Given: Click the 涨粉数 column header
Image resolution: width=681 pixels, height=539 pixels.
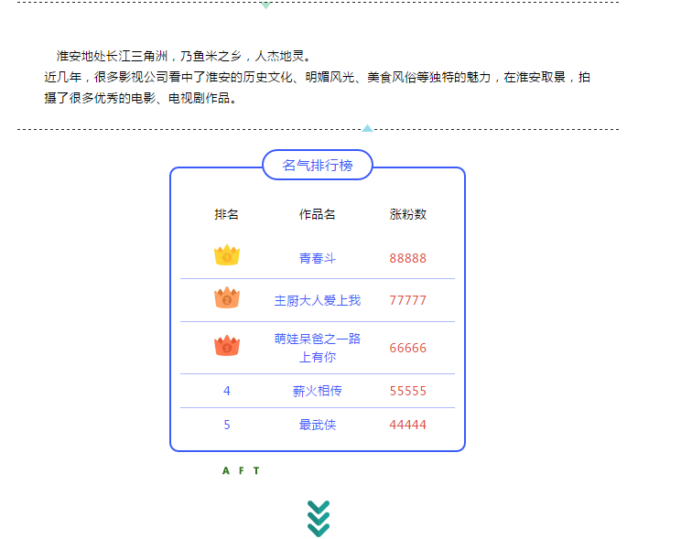Looking at the screenshot, I should (408, 214).
